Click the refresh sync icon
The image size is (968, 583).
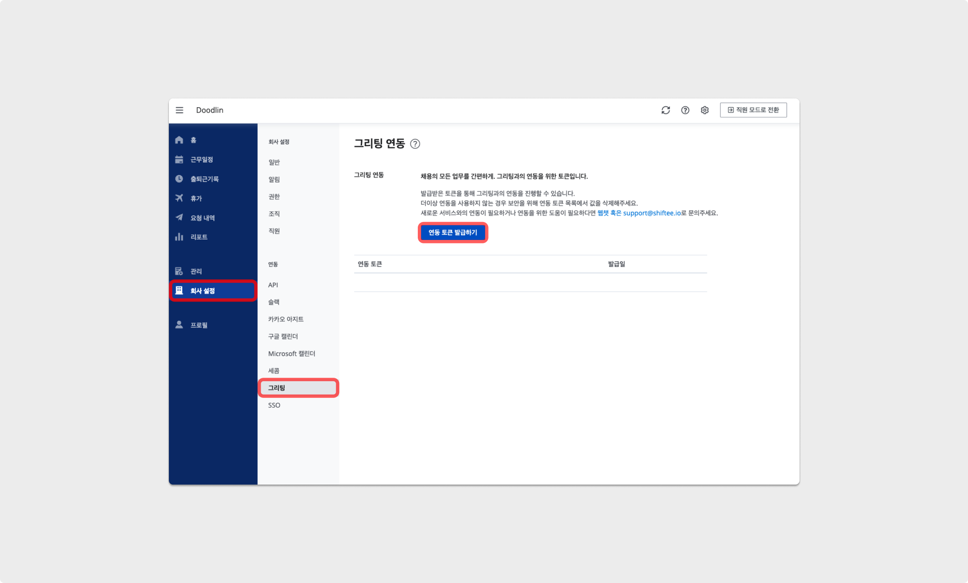point(665,110)
